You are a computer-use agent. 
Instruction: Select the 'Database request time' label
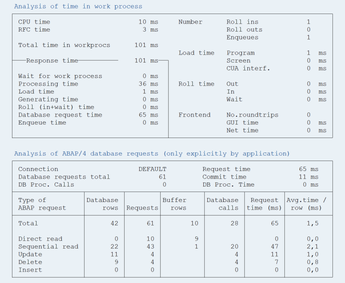pos(60,114)
